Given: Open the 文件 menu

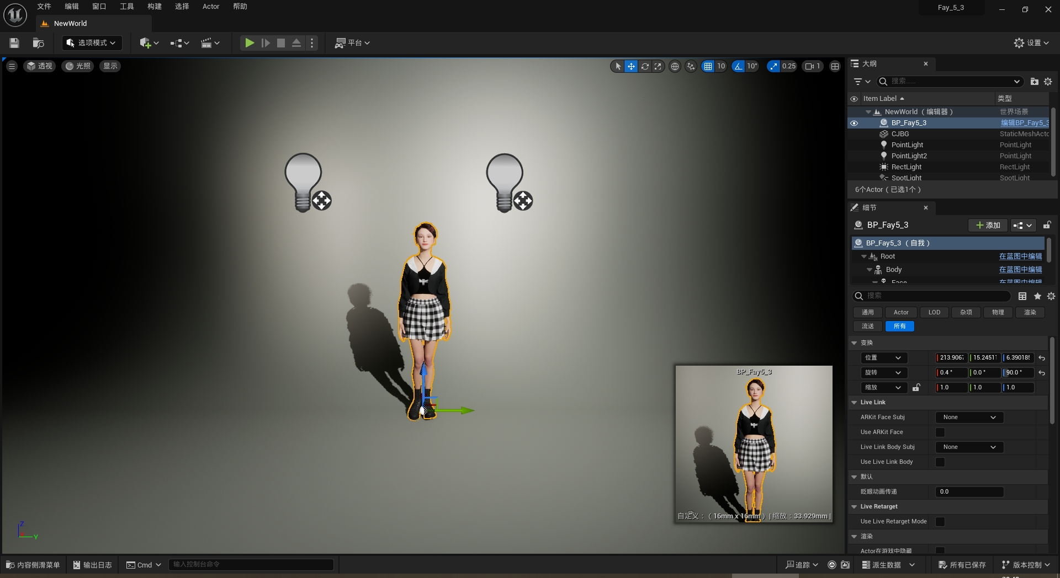Looking at the screenshot, I should click(x=44, y=7).
